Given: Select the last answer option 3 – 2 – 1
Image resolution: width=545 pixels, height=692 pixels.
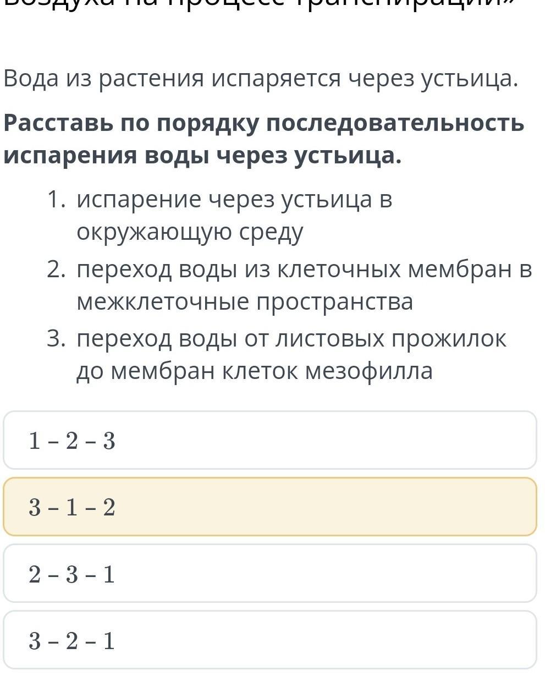Looking at the screenshot, I should tap(269, 640).
